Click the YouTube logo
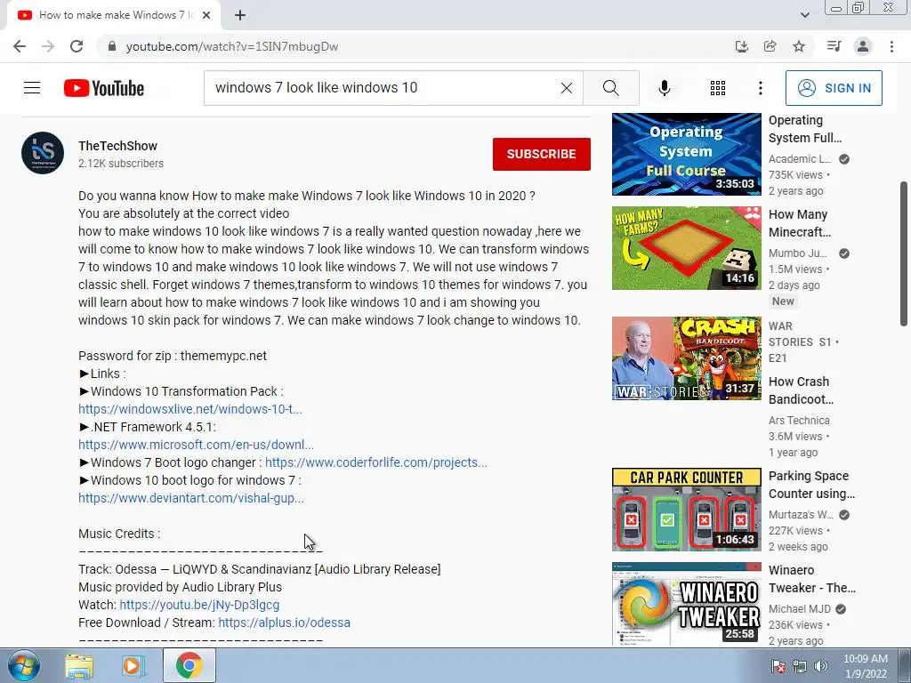This screenshot has width=911, height=683. 104,88
